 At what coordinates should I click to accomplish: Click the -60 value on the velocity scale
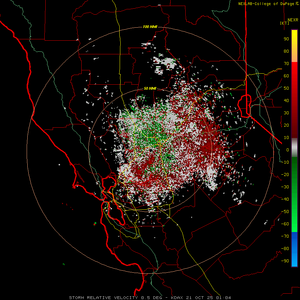(x=285, y=224)
